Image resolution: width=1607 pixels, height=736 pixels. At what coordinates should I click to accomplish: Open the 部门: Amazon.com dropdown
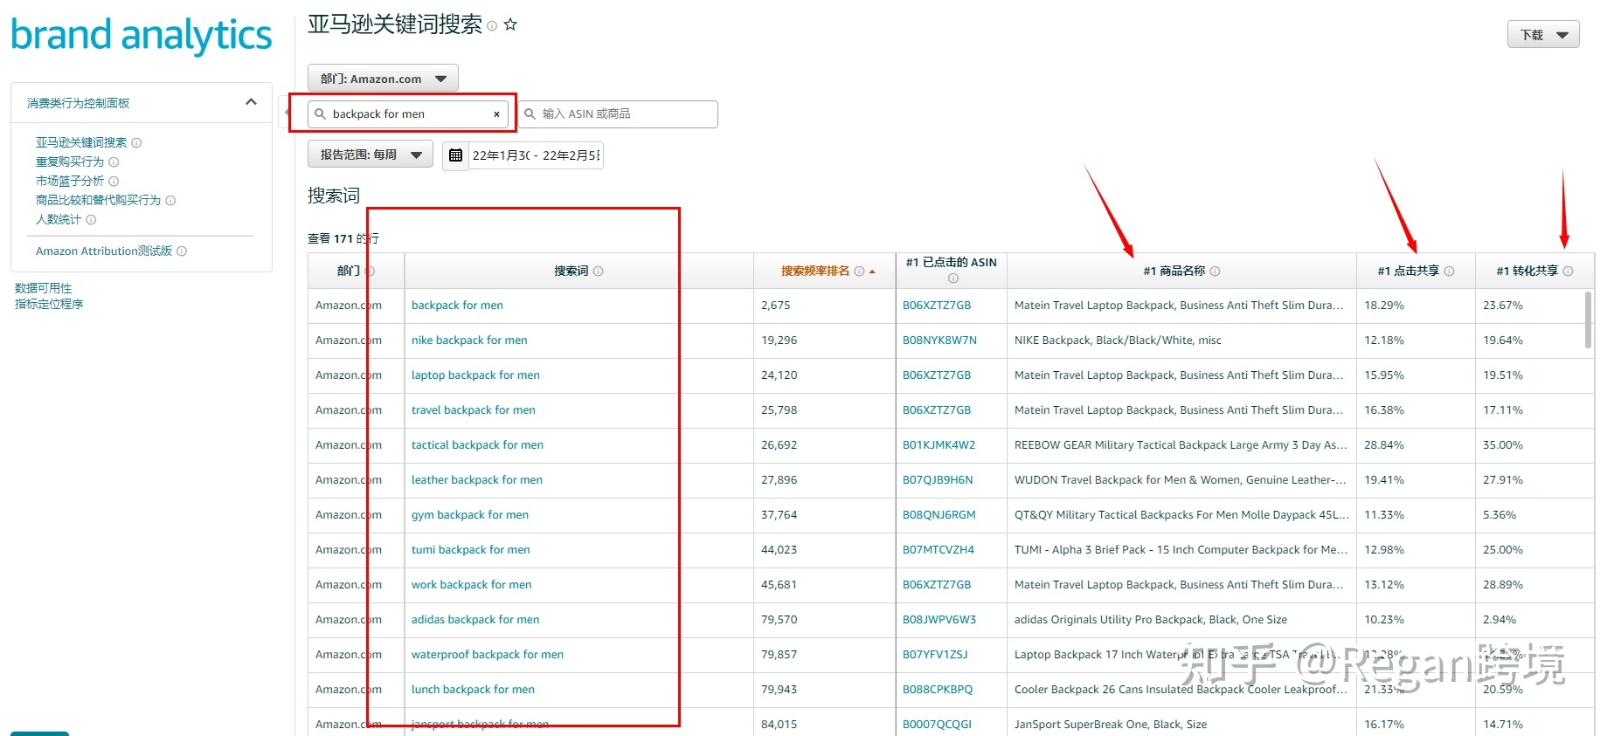(383, 79)
